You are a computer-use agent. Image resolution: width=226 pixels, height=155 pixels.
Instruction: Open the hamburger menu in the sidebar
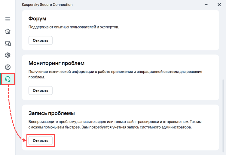tap(8, 19)
